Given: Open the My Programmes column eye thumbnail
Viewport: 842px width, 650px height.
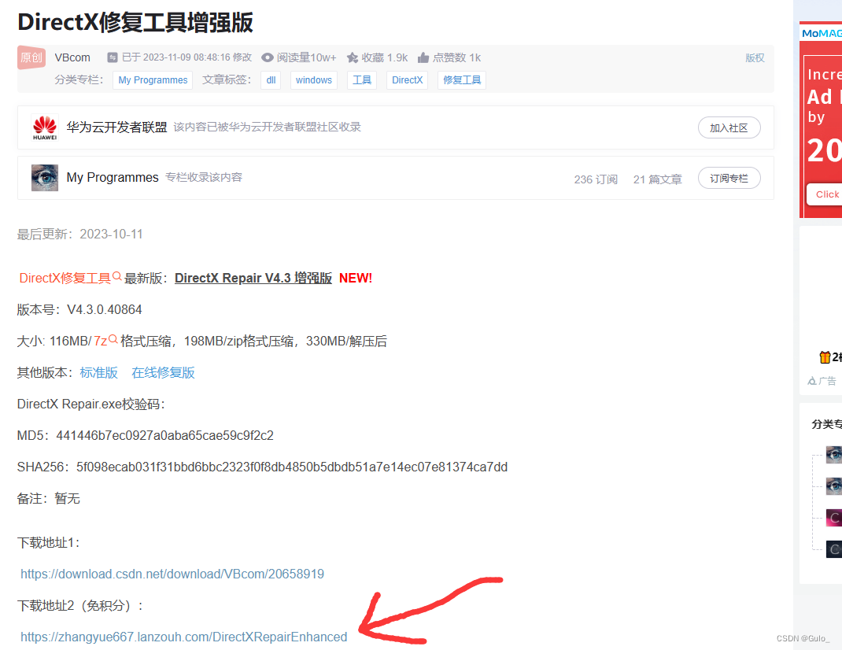Looking at the screenshot, I should pyautogui.click(x=45, y=178).
